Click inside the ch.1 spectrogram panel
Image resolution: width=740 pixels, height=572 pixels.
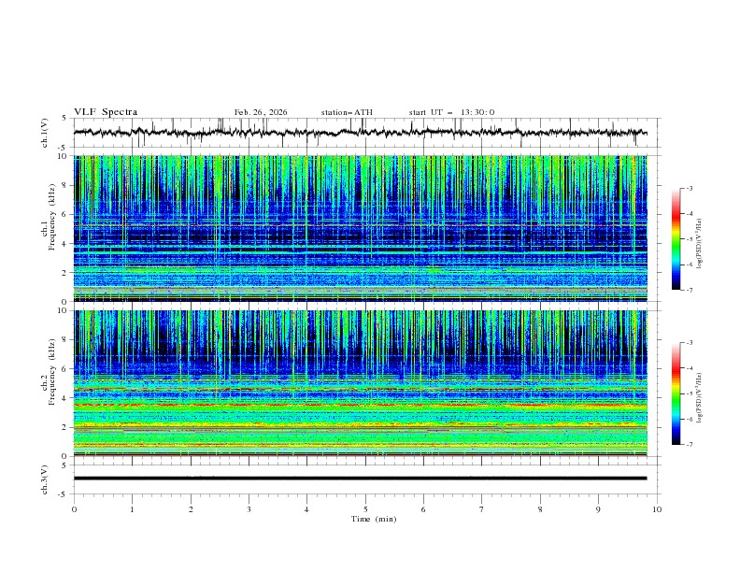pos(361,228)
